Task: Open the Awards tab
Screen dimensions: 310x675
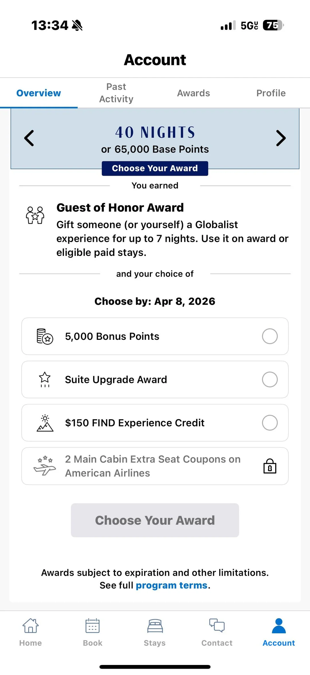Action: [193, 93]
